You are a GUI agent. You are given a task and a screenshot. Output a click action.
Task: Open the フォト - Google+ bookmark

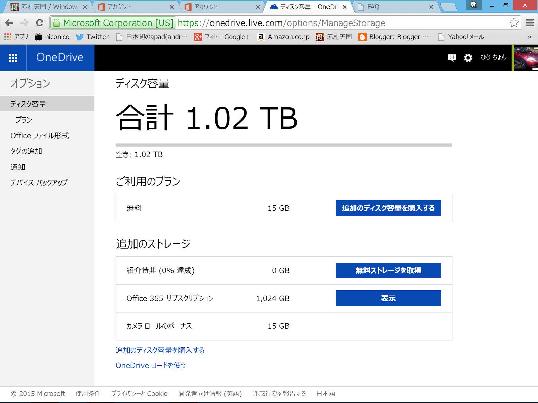pyautogui.click(x=222, y=37)
